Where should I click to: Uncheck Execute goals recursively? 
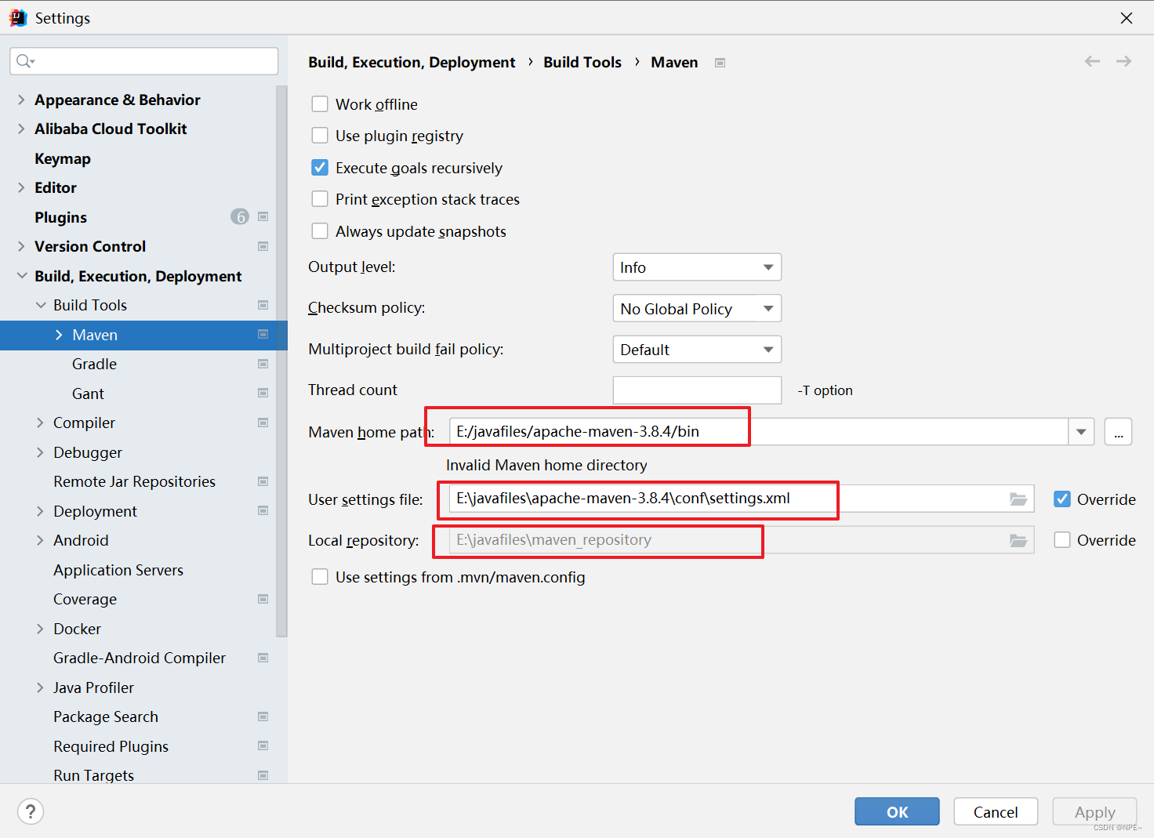coord(320,168)
